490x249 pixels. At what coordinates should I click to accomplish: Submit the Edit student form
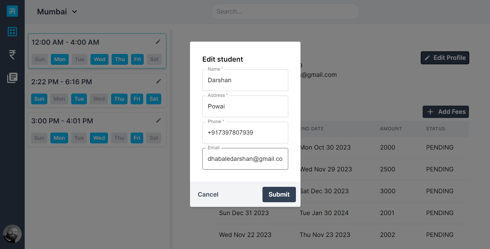[279, 195]
